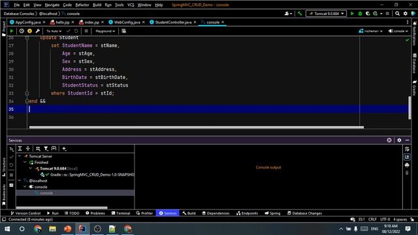The image size is (418, 235).
Task: Select the highlighted console item in Services tree
Action: [x=75, y=193]
